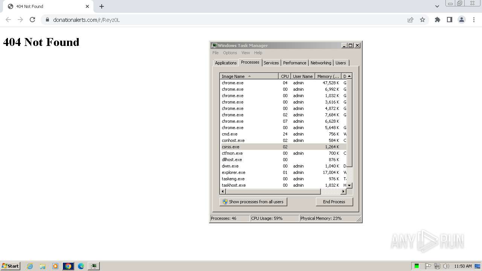Viewport: 482px width, 271px height.
Task: Open the Task Manager View menu
Action: [246, 53]
